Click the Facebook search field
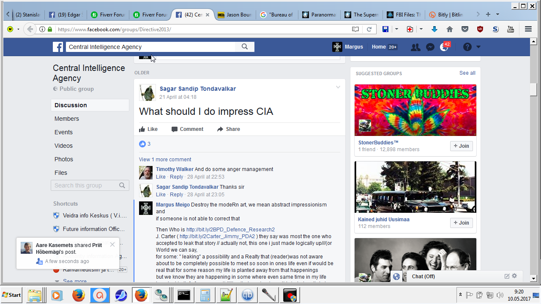This screenshot has width=541, height=304. coord(150,47)
